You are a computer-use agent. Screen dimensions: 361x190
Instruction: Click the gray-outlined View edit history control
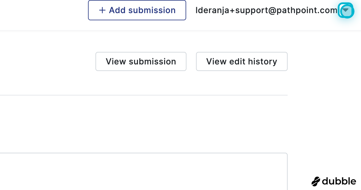[242, 61]
